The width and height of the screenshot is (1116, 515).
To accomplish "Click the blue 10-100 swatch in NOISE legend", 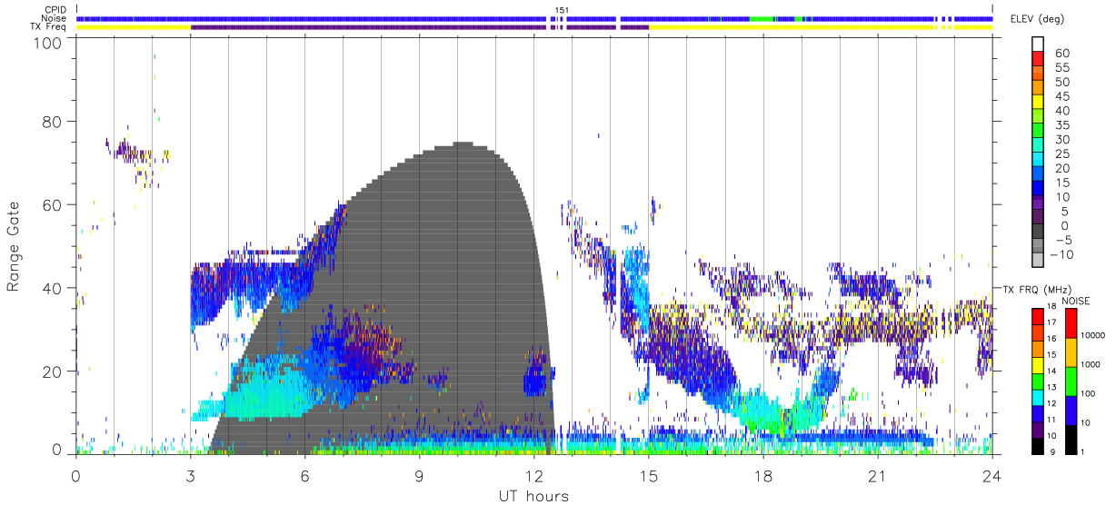I will pyautogui.click(x=1071, y=410).
